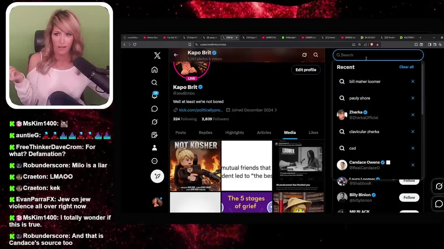
Task: Open Profile person icon in sidebar
Action: tap(154, 148)
